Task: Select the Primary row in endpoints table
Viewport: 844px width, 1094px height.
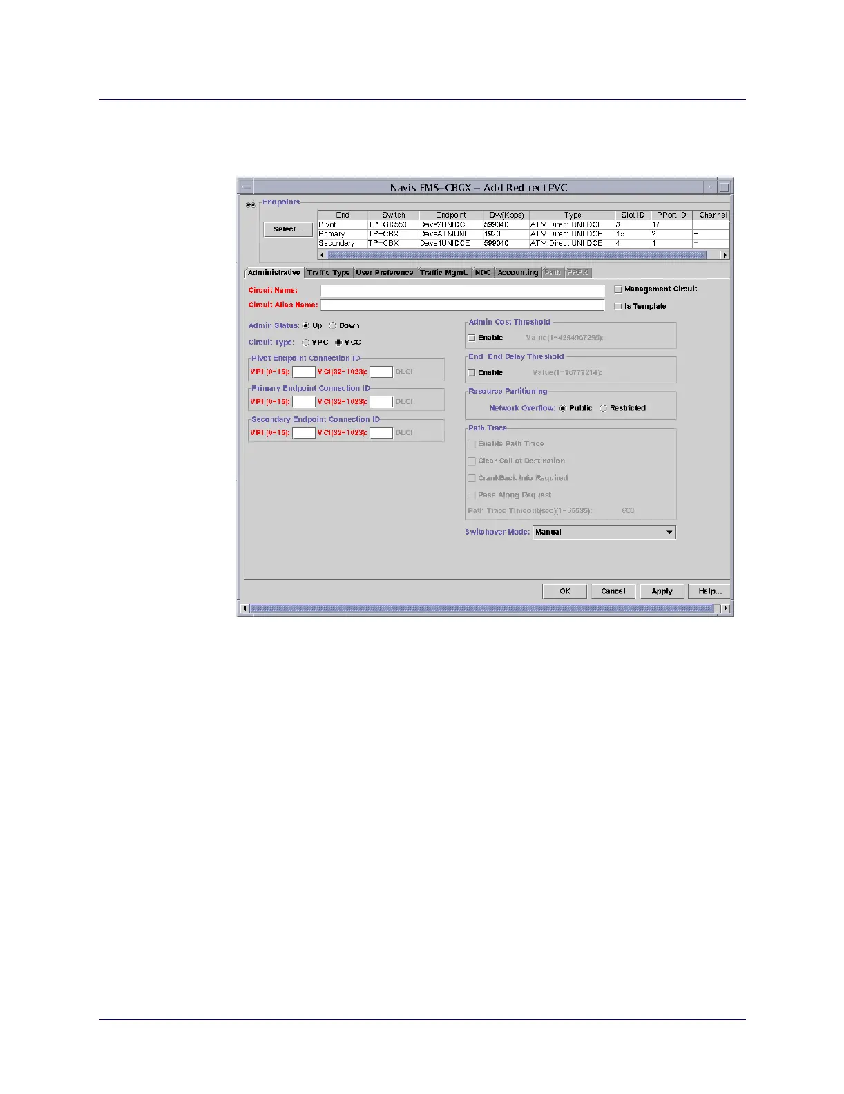Action: point(523,234)
